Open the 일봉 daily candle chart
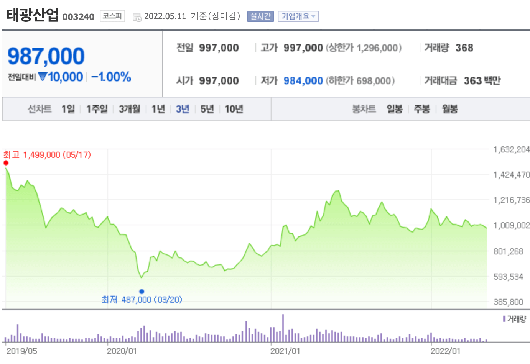The image size is (530, 364). (x=395, y=109)
